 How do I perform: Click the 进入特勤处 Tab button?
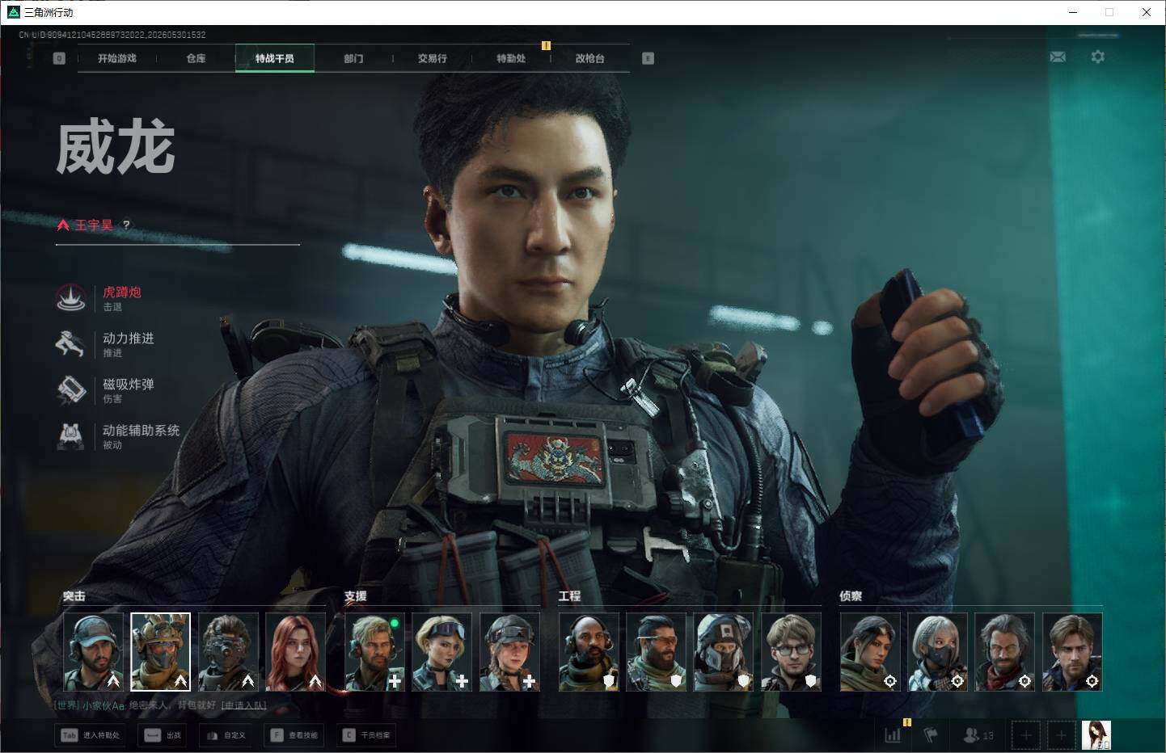[x=91, y=735]
